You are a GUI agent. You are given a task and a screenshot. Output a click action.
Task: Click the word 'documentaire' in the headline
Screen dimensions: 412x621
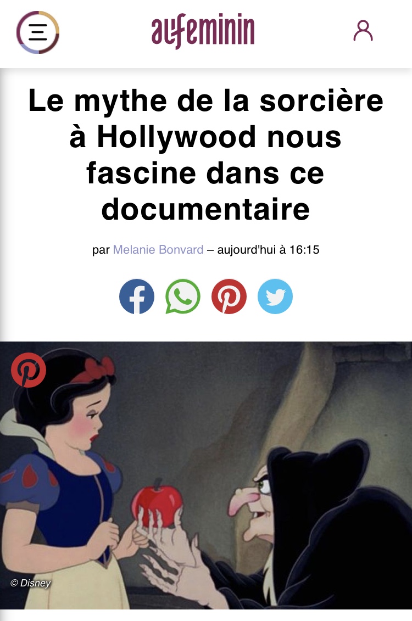point(205,209)
